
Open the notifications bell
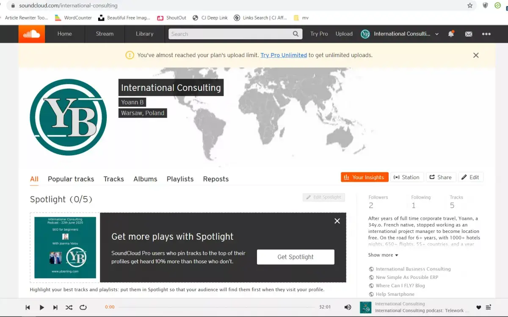click(x=451, y=34)
